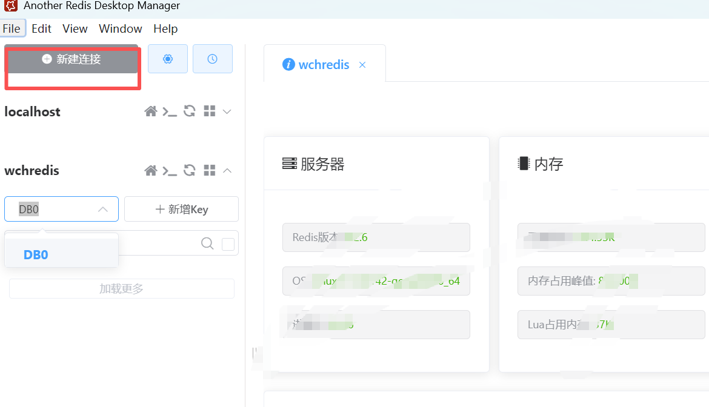Open the Edit menu
709x407 pixels.
point(42,28)
